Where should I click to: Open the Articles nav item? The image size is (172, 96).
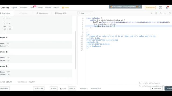48,8
